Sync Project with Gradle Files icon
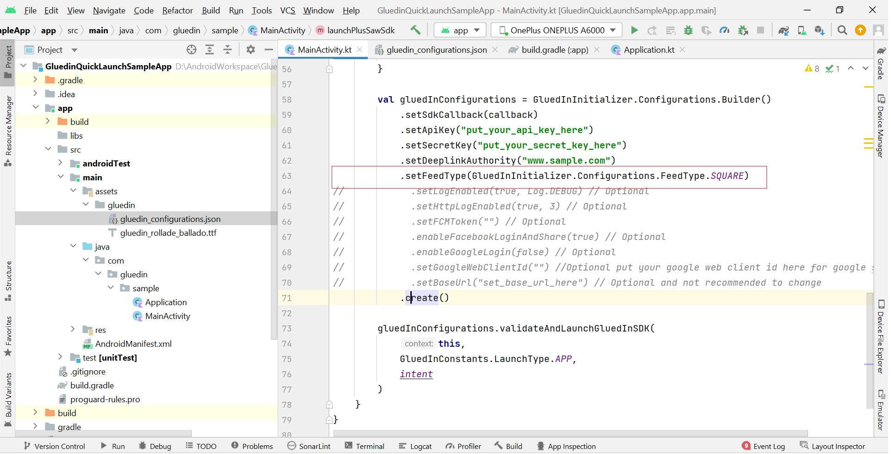Screen dimensions: 891x454 [783, 31]
